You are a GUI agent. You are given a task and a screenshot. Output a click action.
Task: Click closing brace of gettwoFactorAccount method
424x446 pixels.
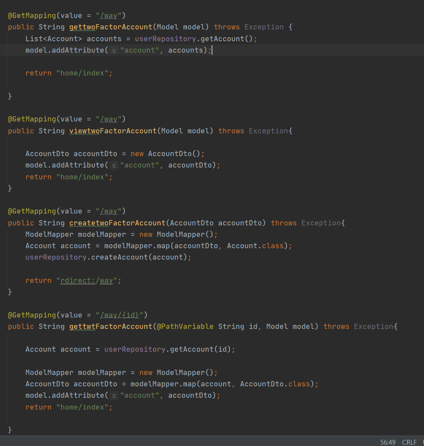click(x=10, y=96)
